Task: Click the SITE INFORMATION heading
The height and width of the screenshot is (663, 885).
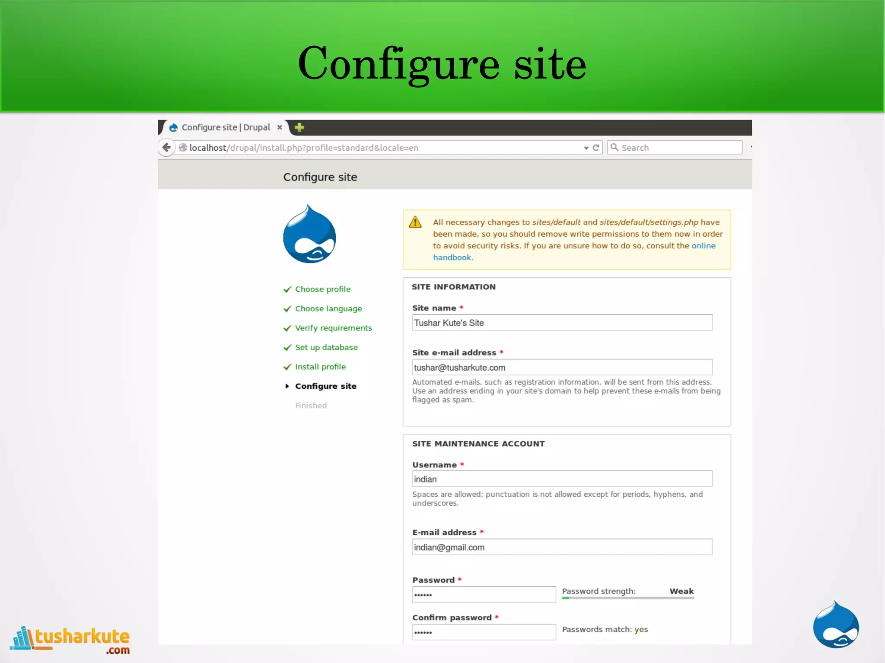Action: [454, 287]
